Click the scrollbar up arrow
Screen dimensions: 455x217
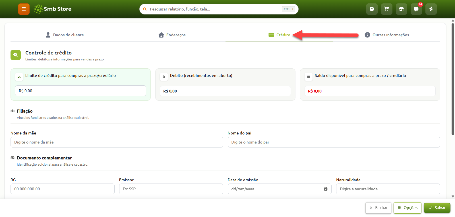pos(453,20)
